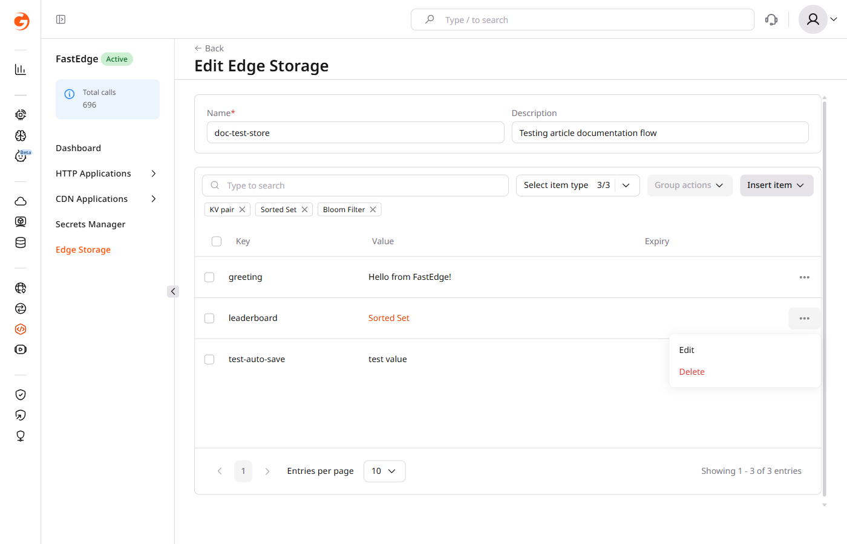Open the orange FastEdge code hexagon icon
Image resolution: width=847 pixels, height=544 pixels.
[21, 329]
